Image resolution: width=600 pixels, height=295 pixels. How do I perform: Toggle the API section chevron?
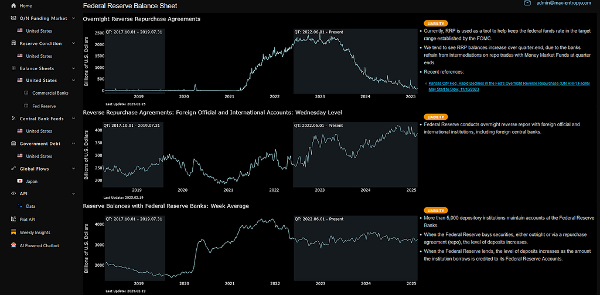pyautogui.click(x=74, y=193)
